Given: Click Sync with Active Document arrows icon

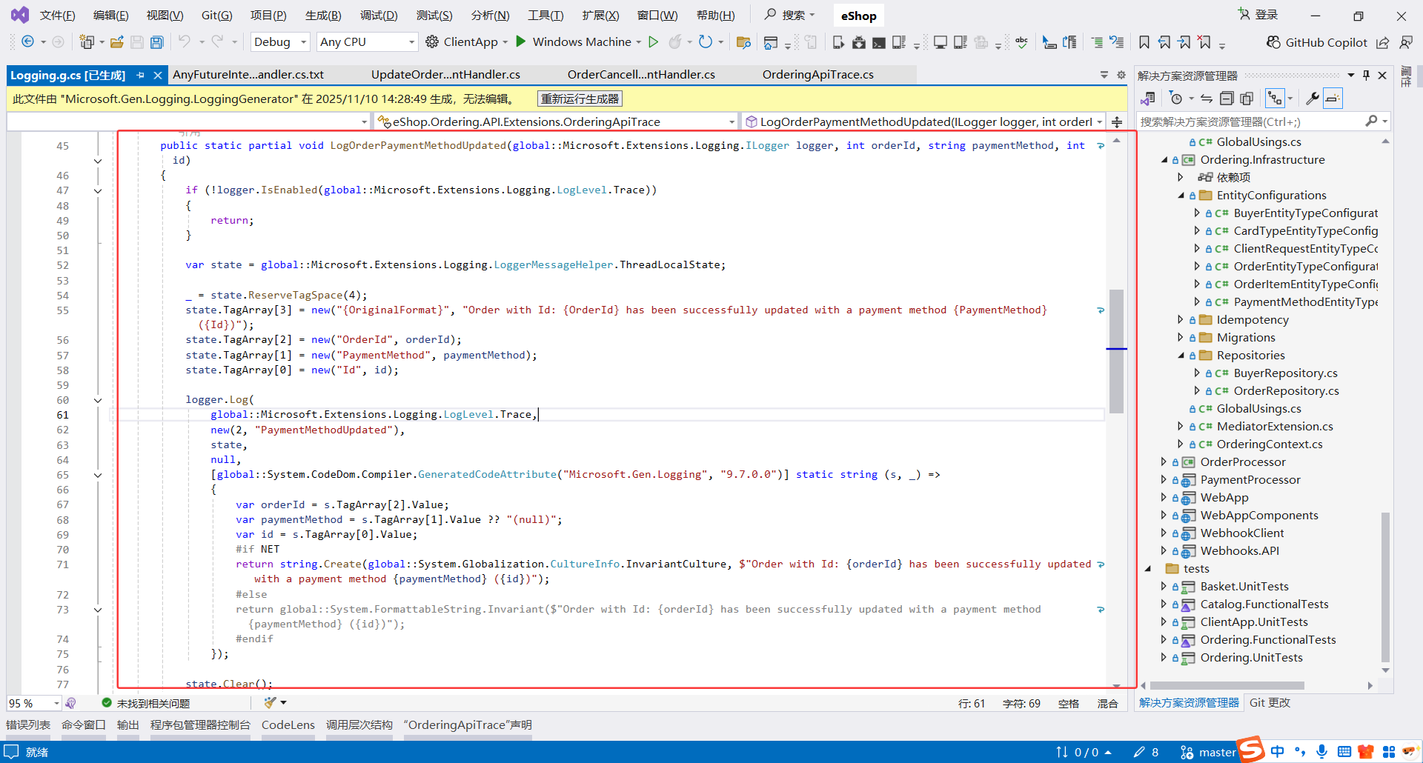Looking at the screenshot, I should [1207, 99].
